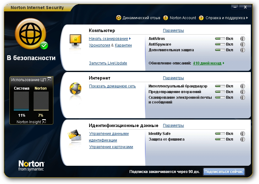Open Norton Account

[183, 18]
